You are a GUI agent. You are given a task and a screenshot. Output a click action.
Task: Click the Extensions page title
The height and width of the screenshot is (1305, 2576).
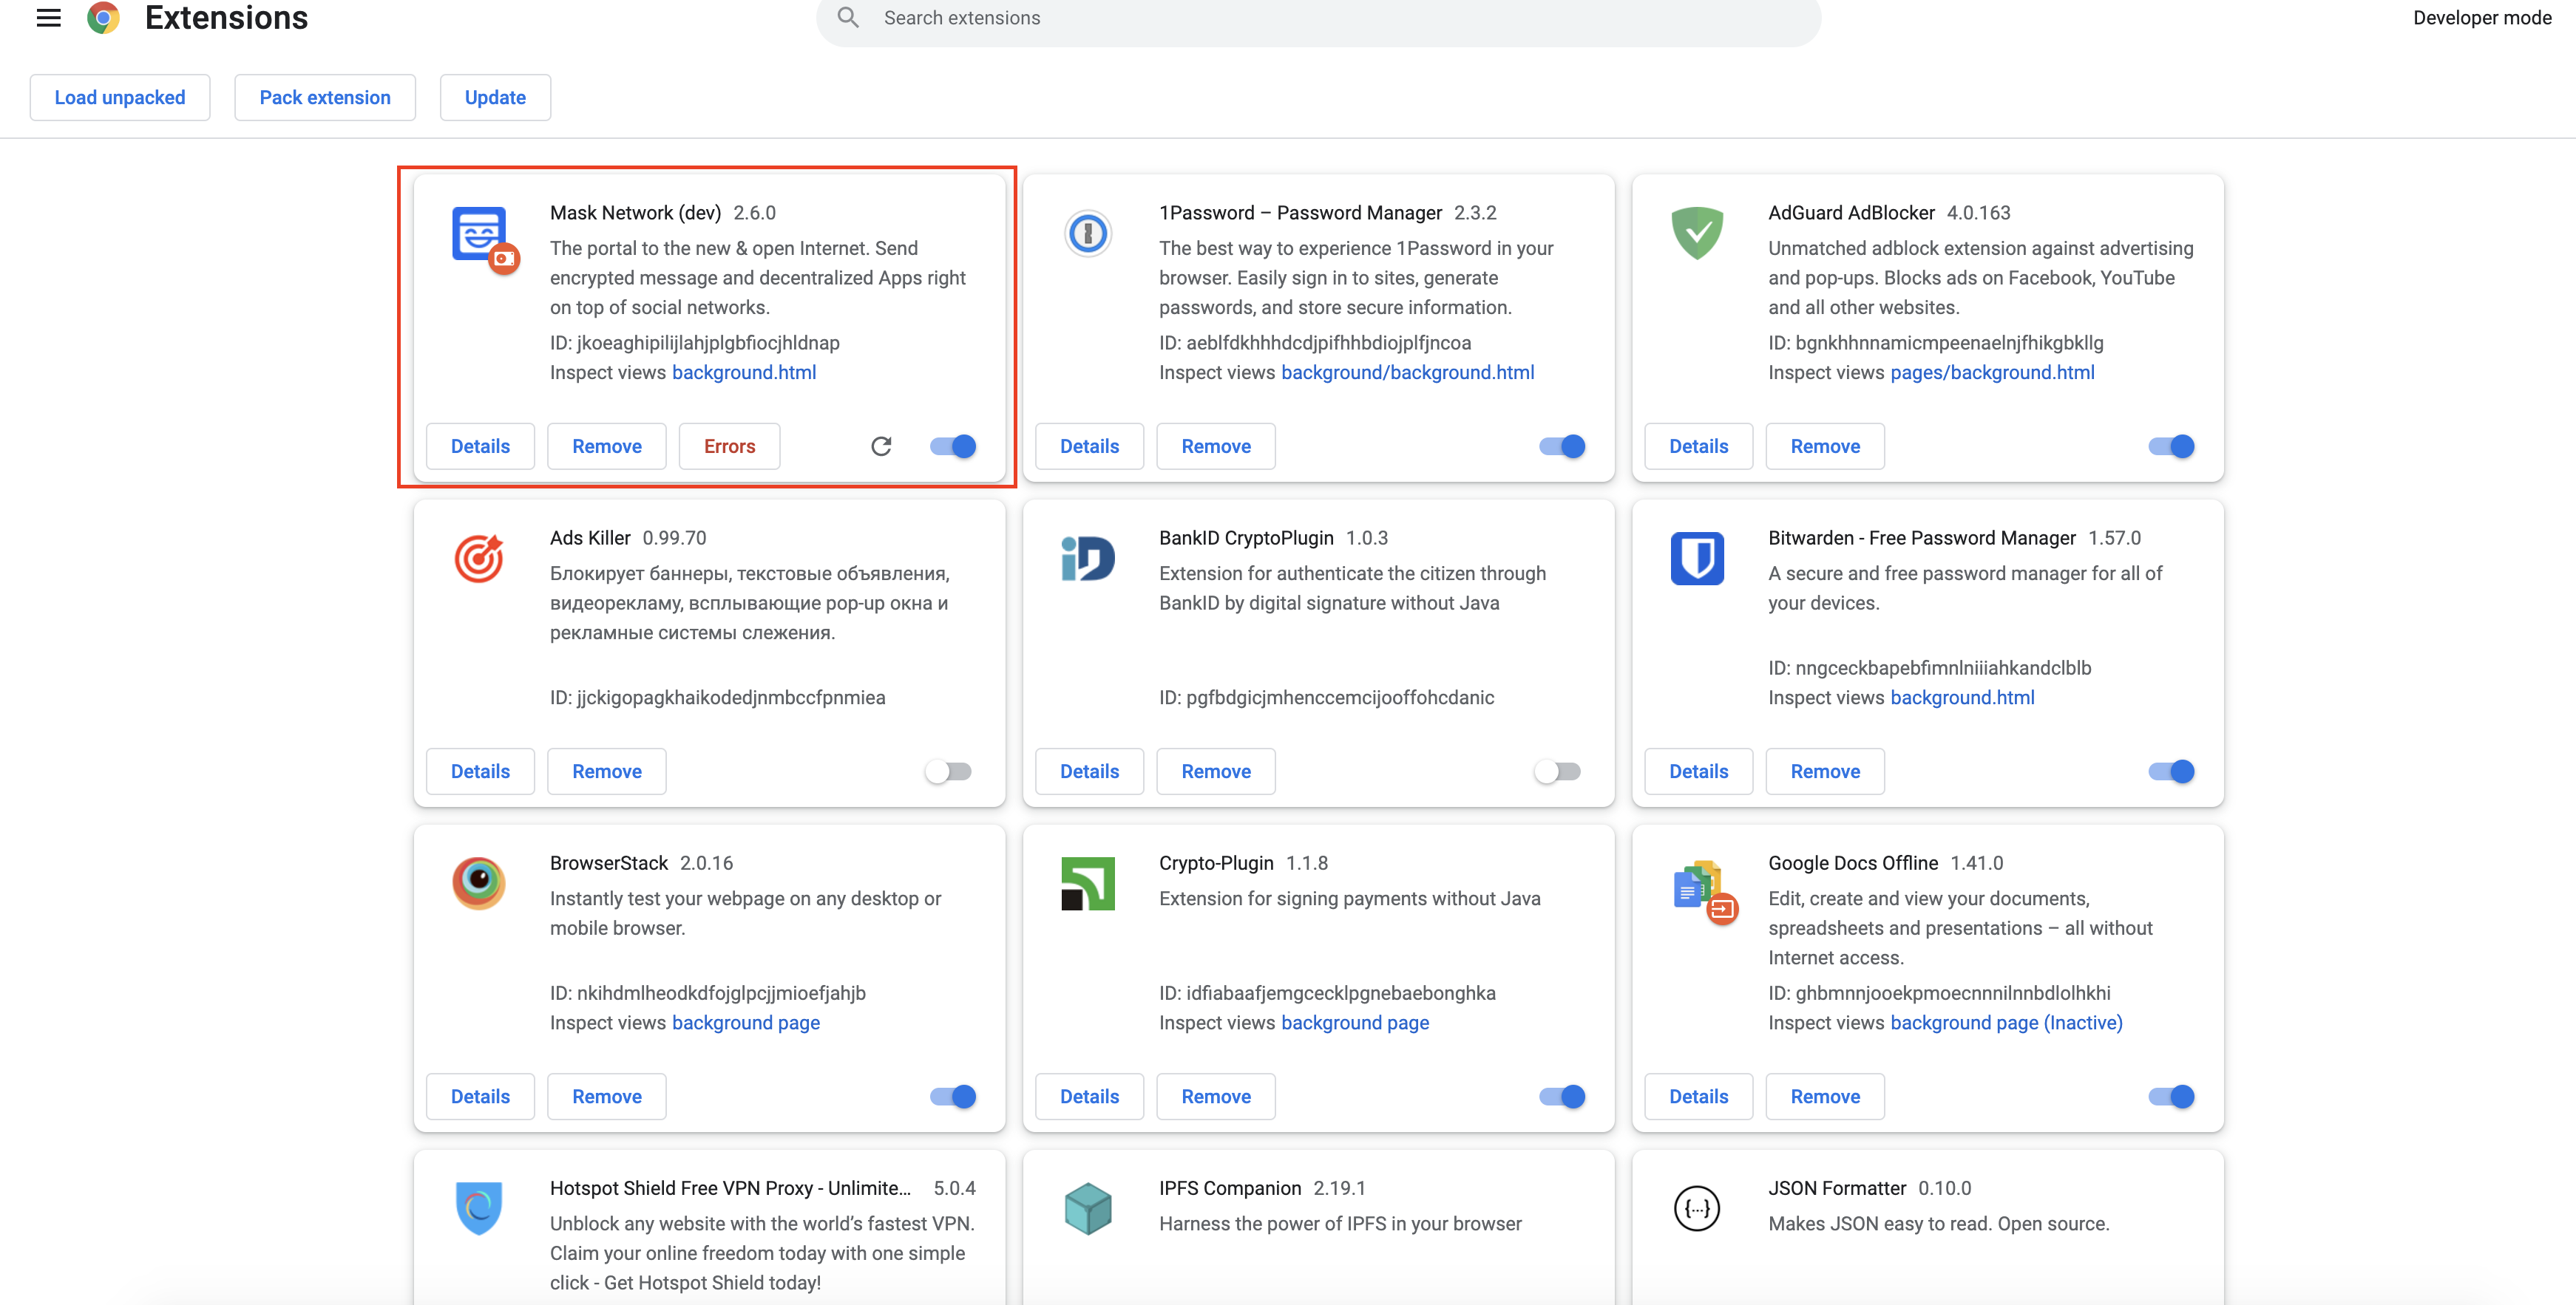(x=226, y=17)
